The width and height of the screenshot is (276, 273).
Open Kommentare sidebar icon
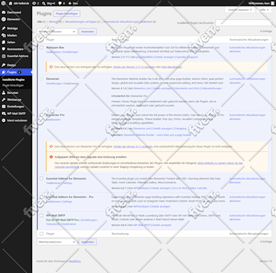(x=4, y=49)
